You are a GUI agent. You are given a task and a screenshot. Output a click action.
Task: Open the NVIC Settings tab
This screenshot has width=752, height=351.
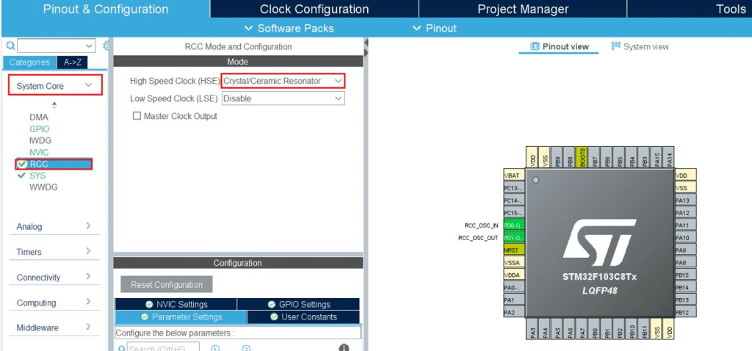pyautogui.click(x=176, y=305)
